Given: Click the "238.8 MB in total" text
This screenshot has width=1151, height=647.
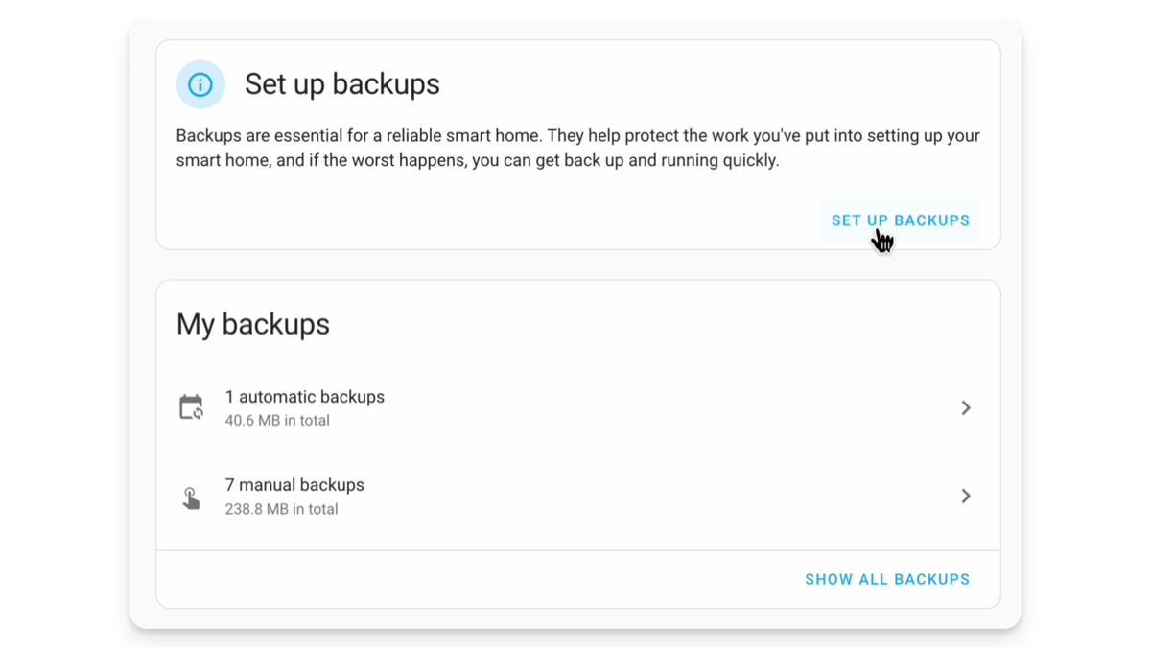Looking at the screenshot, I should (x=281, y=509).
